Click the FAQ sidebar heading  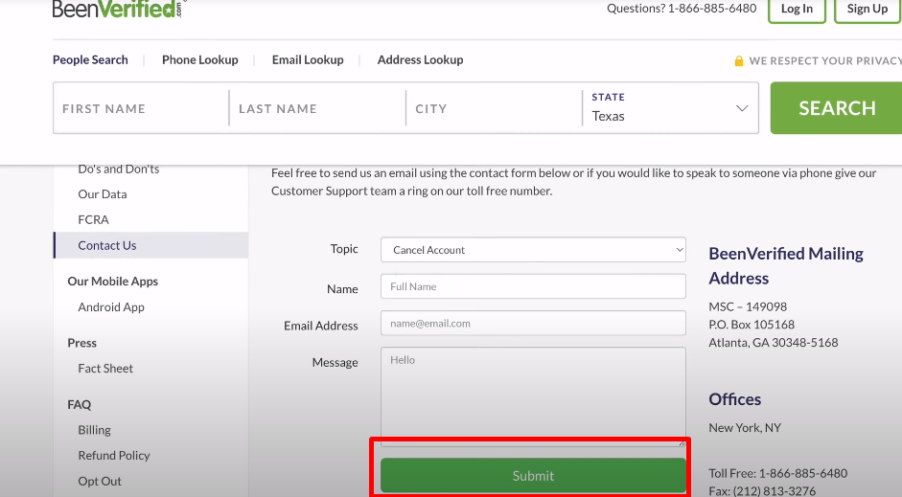[79, 404]
